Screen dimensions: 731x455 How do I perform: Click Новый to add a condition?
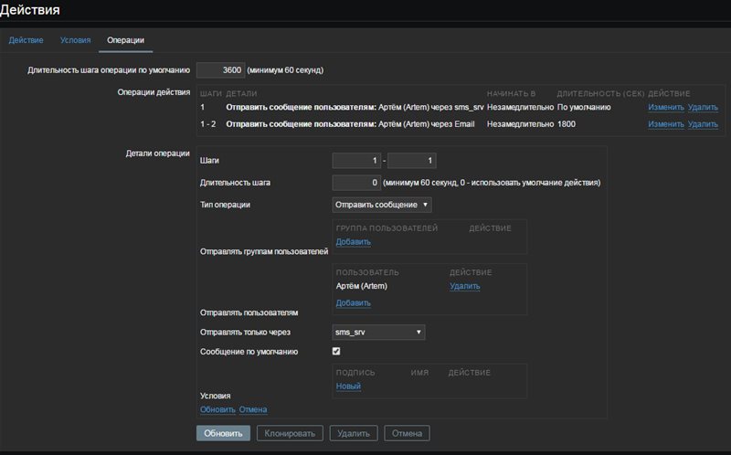(x=348, y=386)
